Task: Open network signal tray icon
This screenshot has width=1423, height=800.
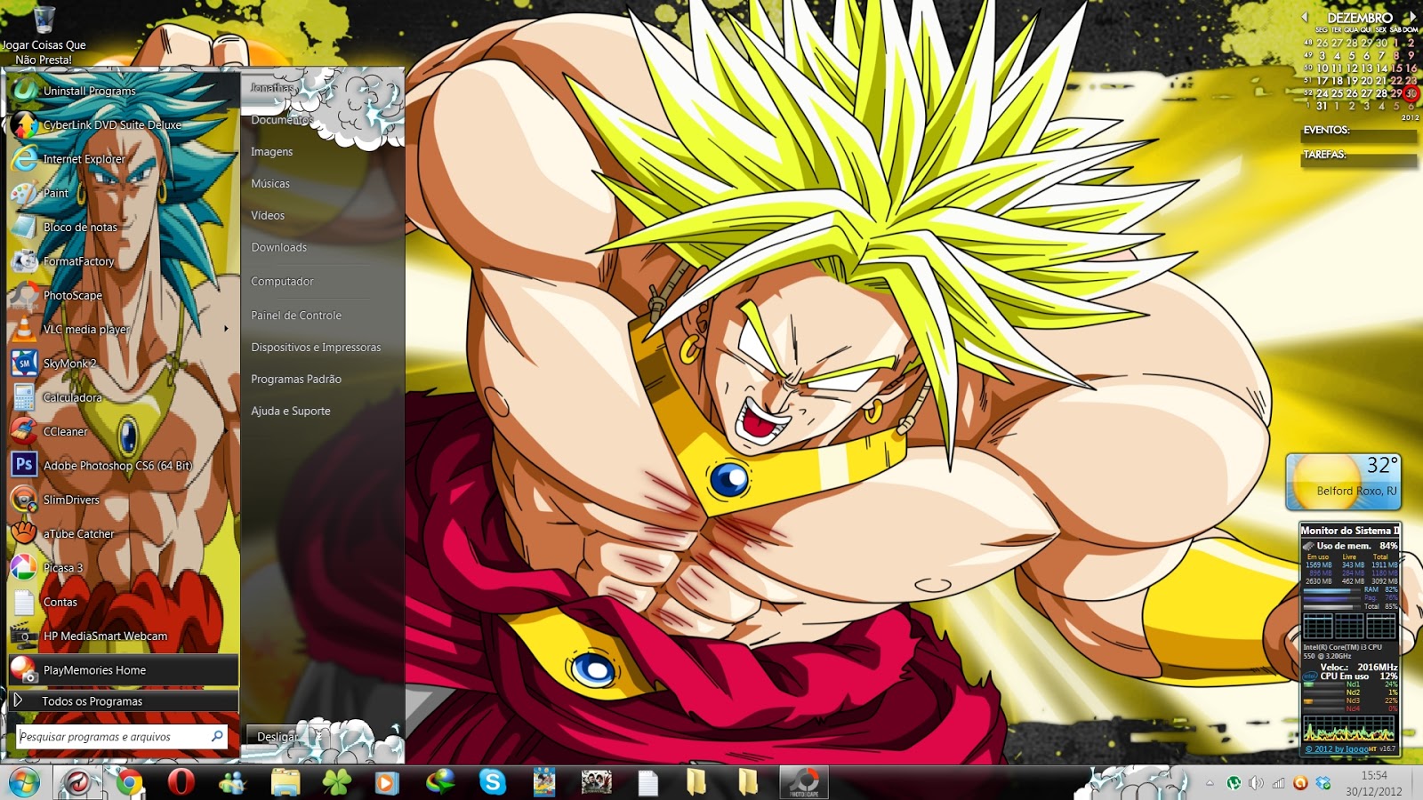Action: (x=1279, y=783)
